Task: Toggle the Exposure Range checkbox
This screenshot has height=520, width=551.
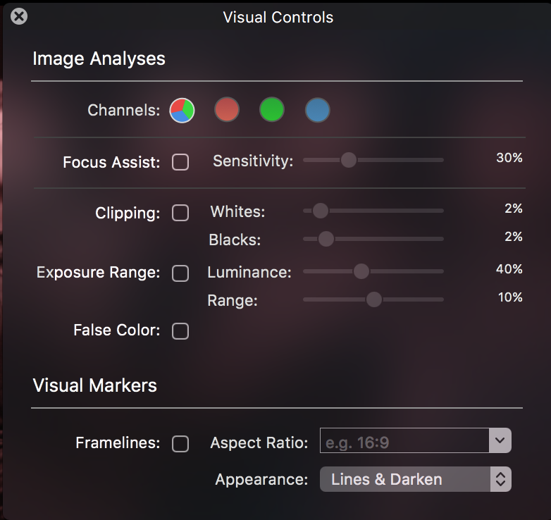Action: pyautogui.click(x=180, y=273)
